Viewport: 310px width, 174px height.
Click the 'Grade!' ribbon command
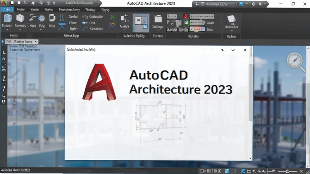coord(73,16)
